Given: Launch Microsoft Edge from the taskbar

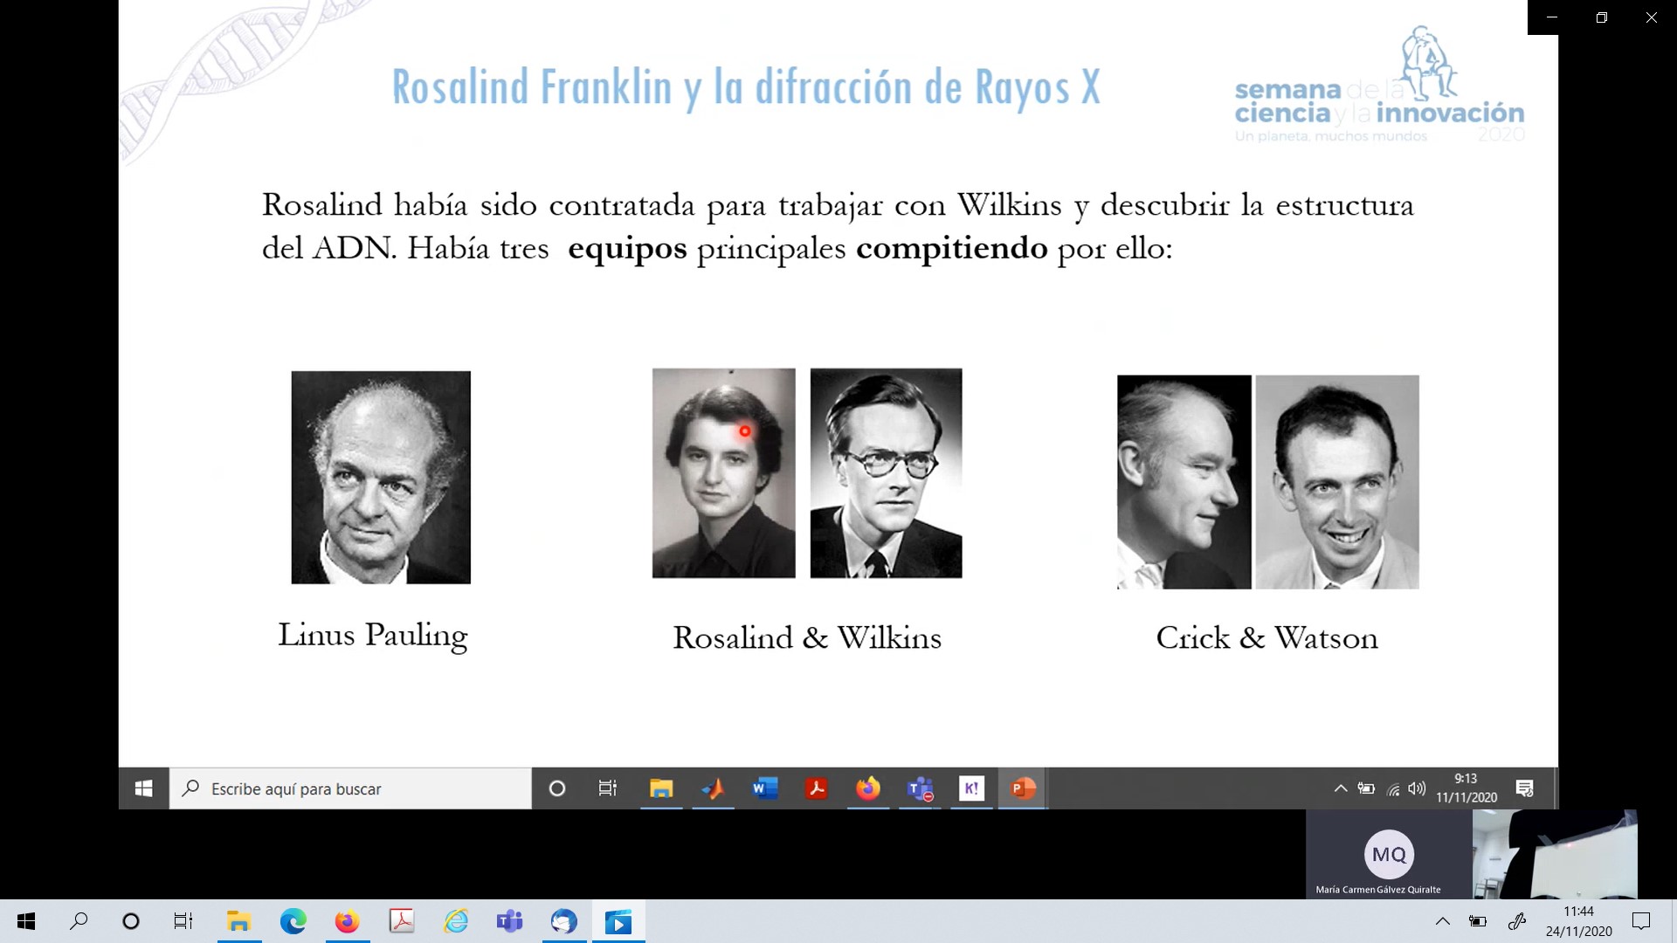Looking at the screenshot, I should pos(293,921).
